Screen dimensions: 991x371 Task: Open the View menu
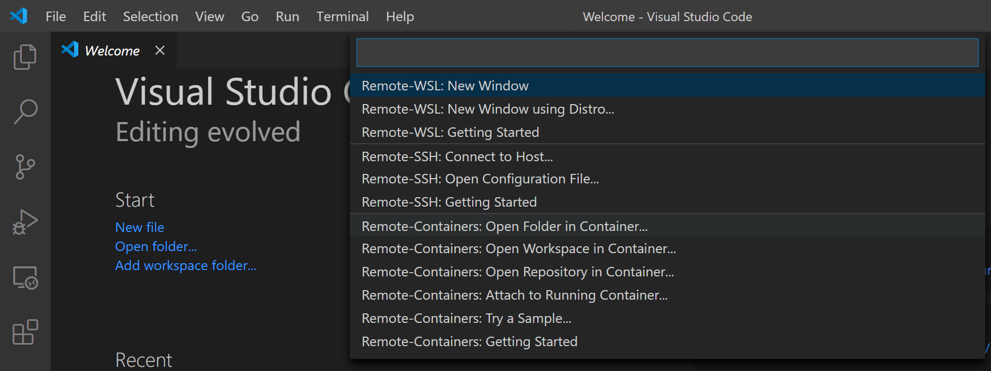(210, 16)
